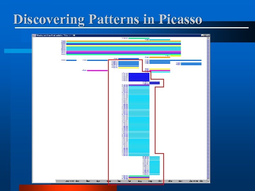Select the orange Cannes bar at the bottom
The width and height of the screenshot is (255, 191).
[x=139, y=179]
